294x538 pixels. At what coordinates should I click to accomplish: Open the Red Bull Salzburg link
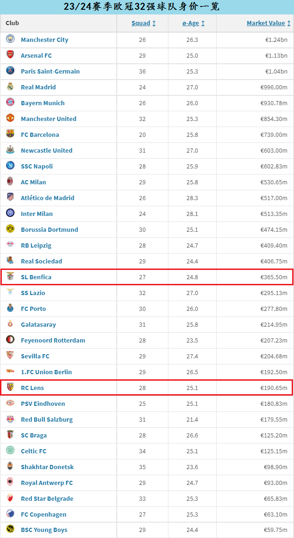[47, 419]
